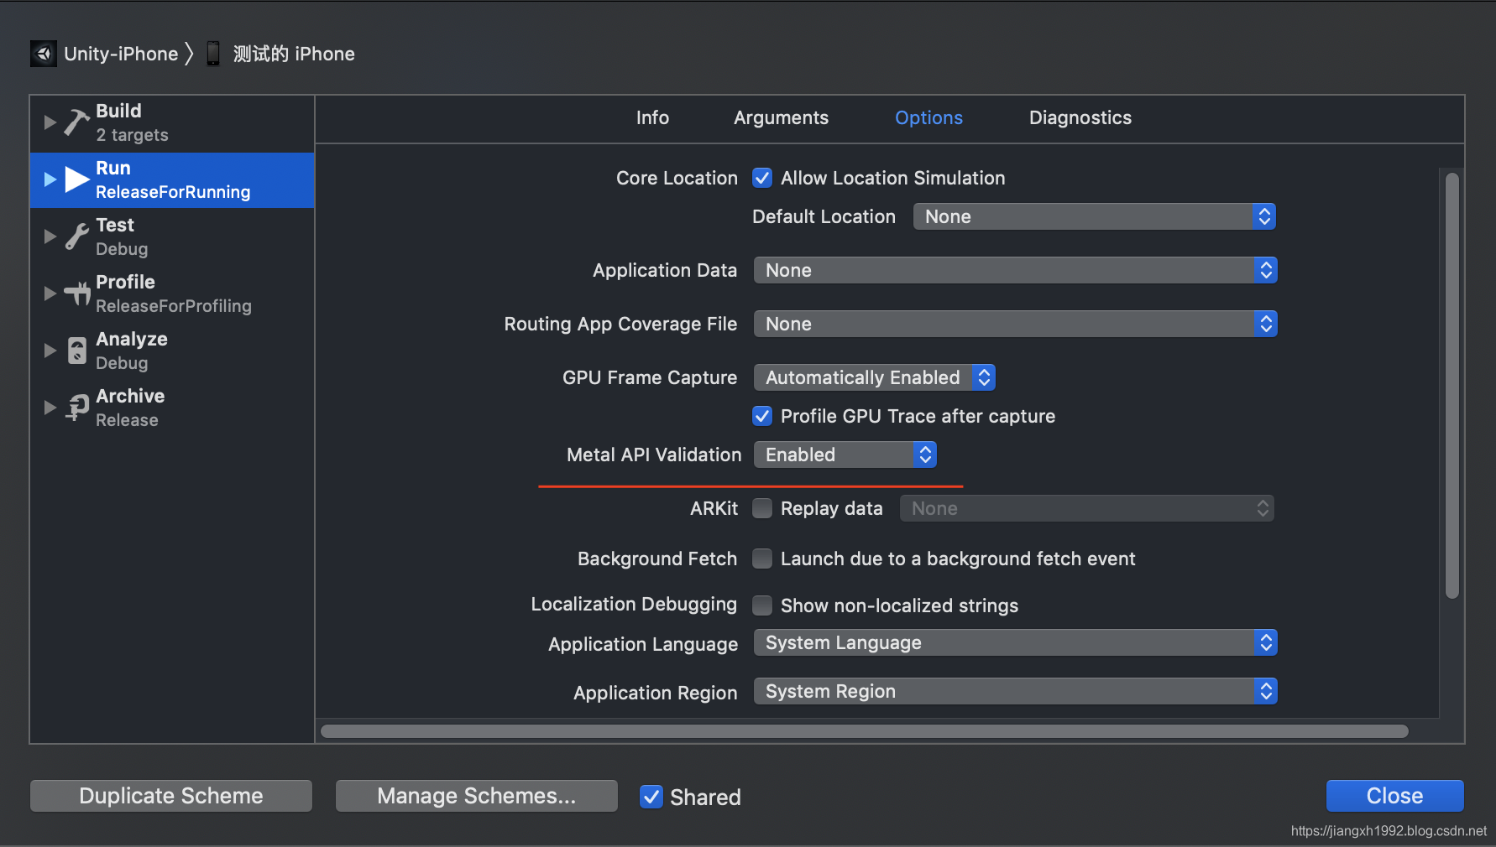Click the Archive icon
Screen dimensions: 1496x847
[77, 408]
